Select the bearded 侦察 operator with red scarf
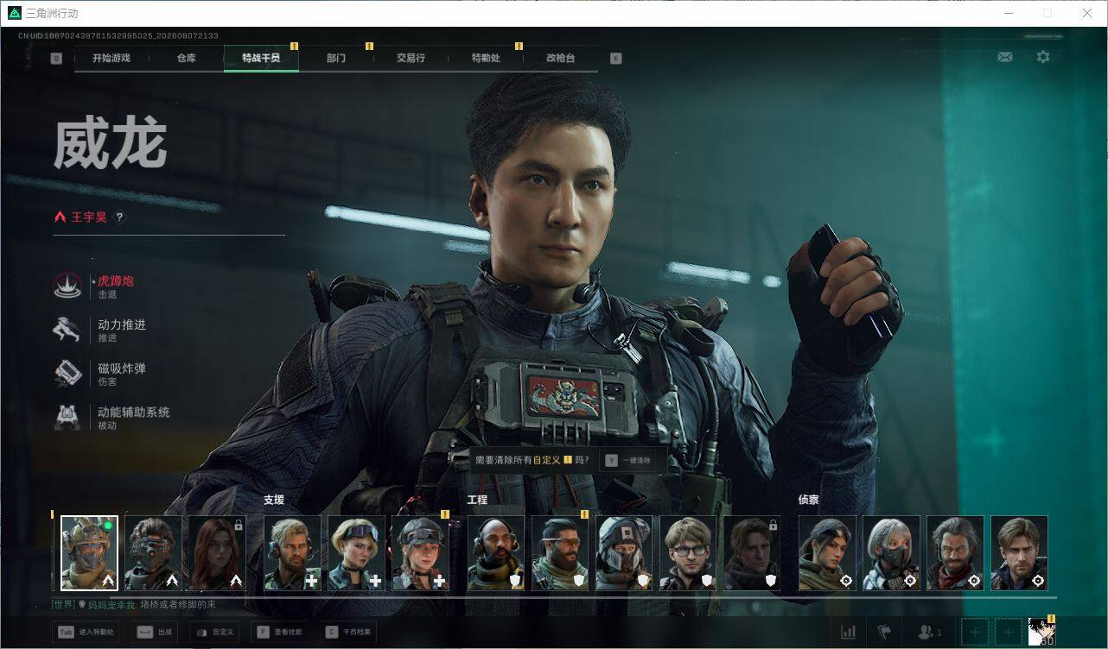The image size is (1108, 649). (955, 553)
